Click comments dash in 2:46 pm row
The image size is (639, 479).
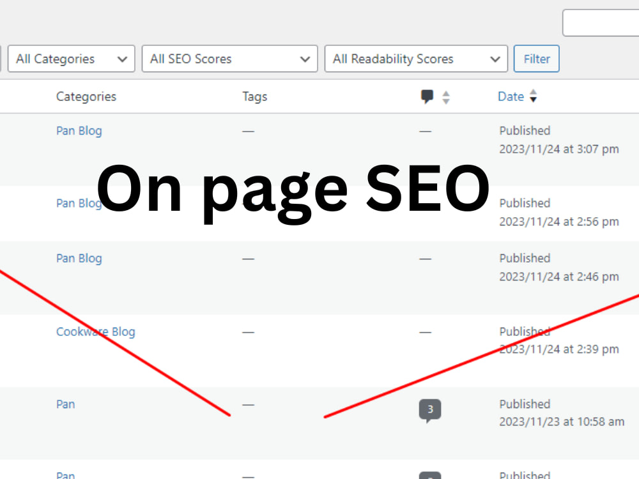tap(425, 259)
